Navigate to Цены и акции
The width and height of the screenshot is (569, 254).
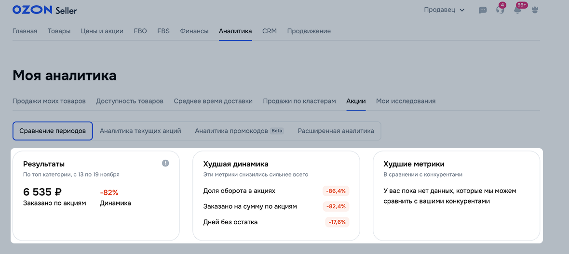[102, 31]
